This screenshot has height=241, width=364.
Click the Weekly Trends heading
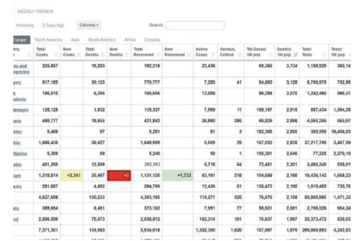pyautogui.click(x=35, y=11)
